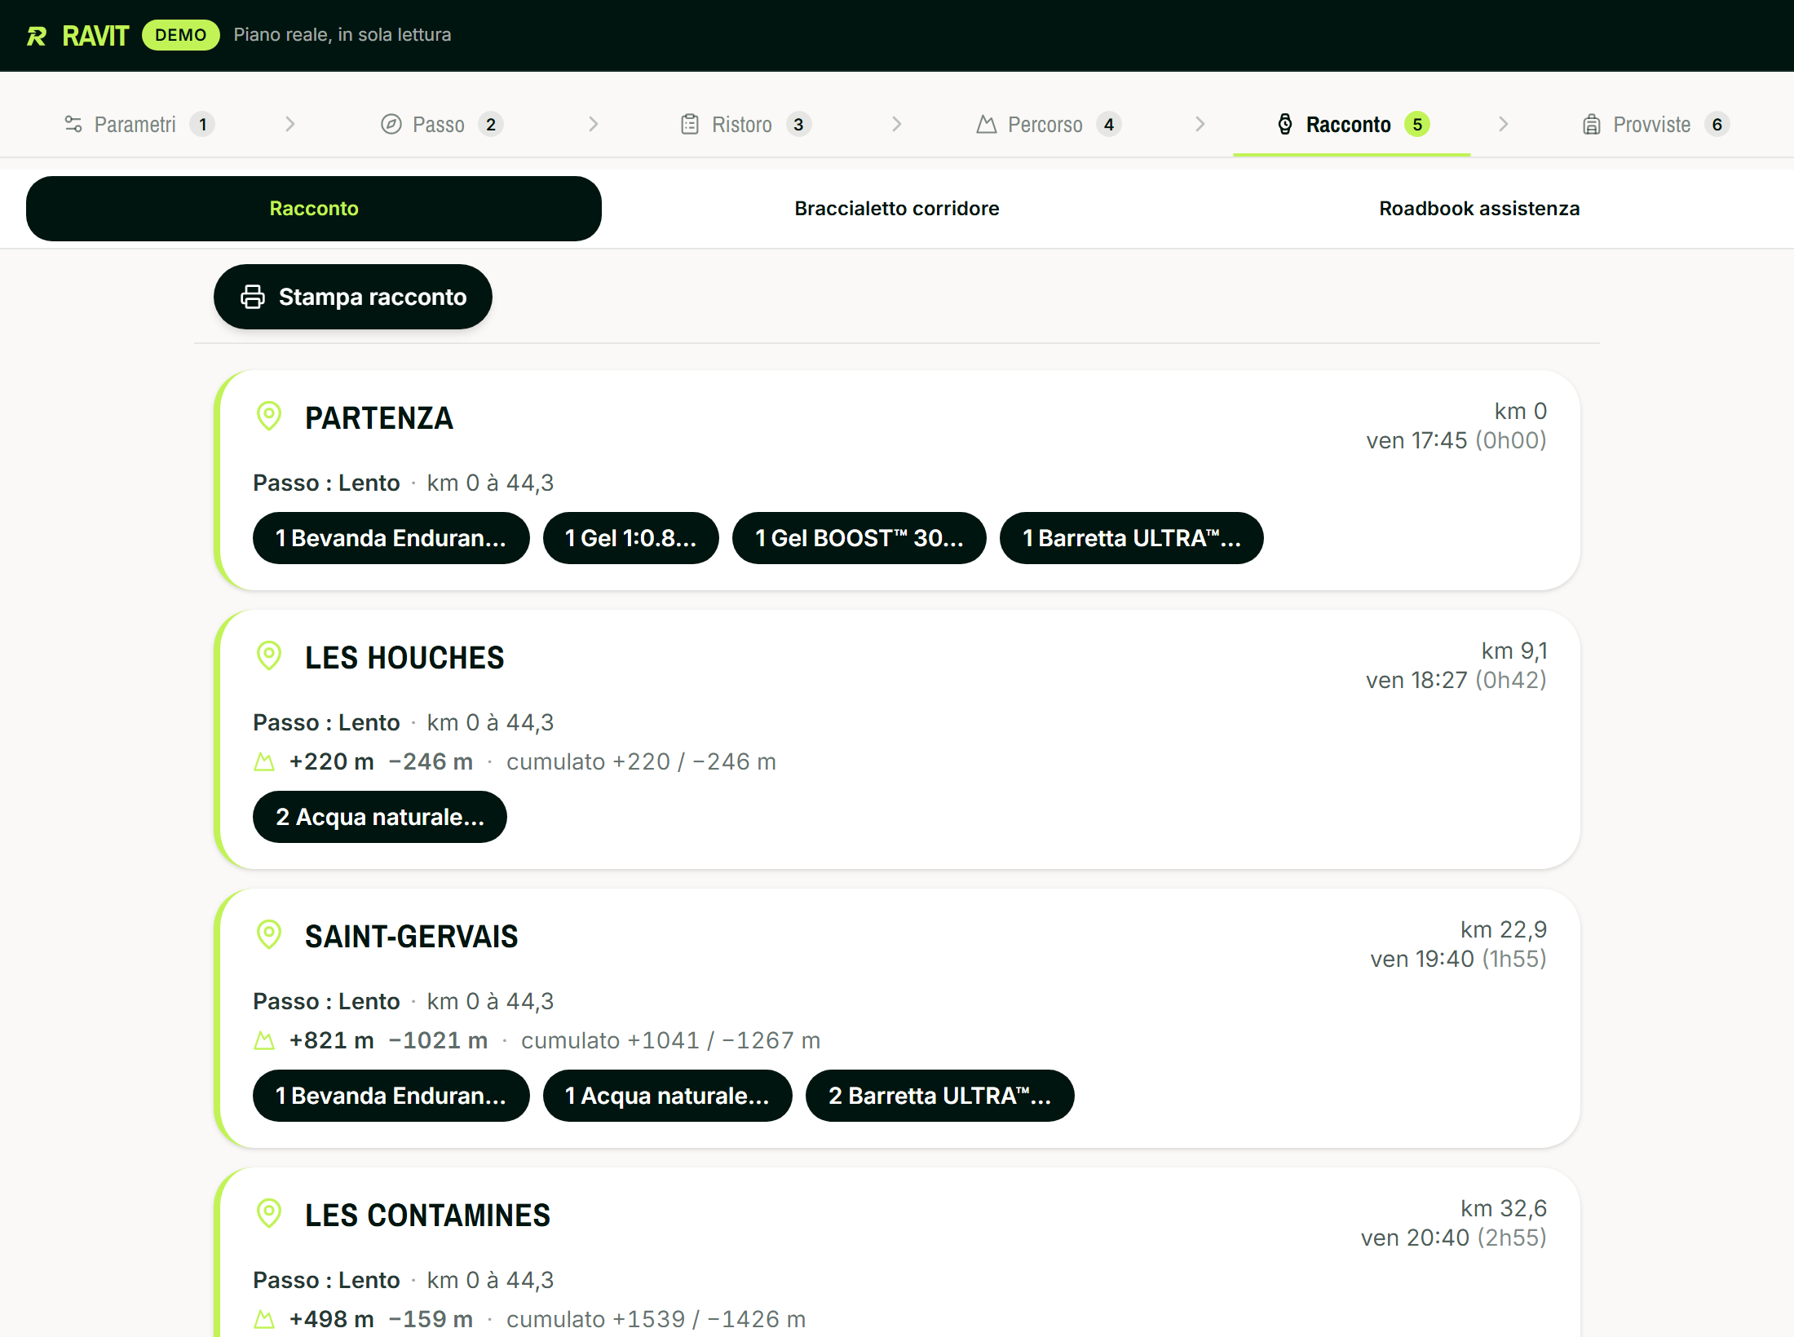Click elevation icon beside +821 m
Viewport: 1794px width, 1337px height.
[x=264, y=1040]
